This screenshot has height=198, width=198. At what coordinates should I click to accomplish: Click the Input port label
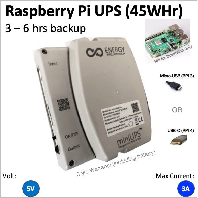[x=53, y=64]
